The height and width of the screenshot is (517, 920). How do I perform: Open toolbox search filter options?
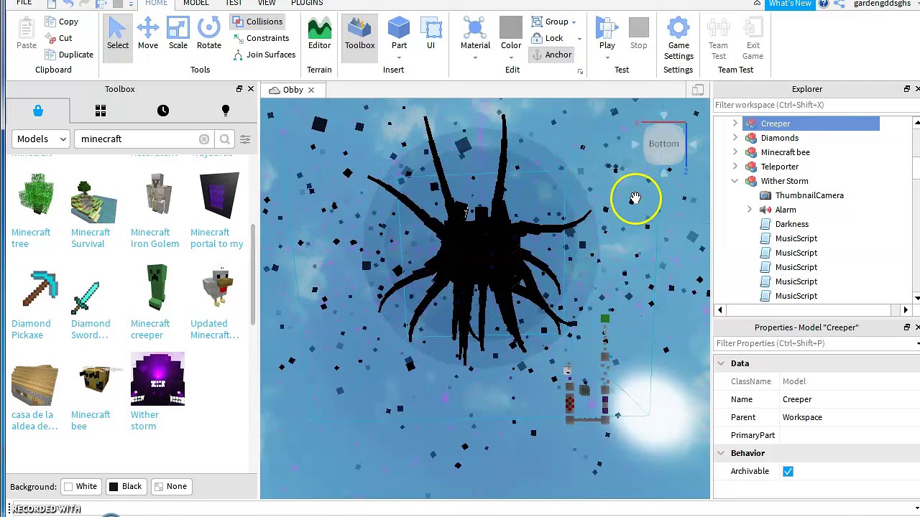tap(245, 139)
